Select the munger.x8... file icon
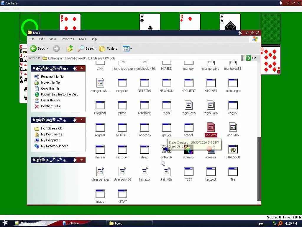The height and width of the screenshot is (227, 302). (x=100, y=83)
